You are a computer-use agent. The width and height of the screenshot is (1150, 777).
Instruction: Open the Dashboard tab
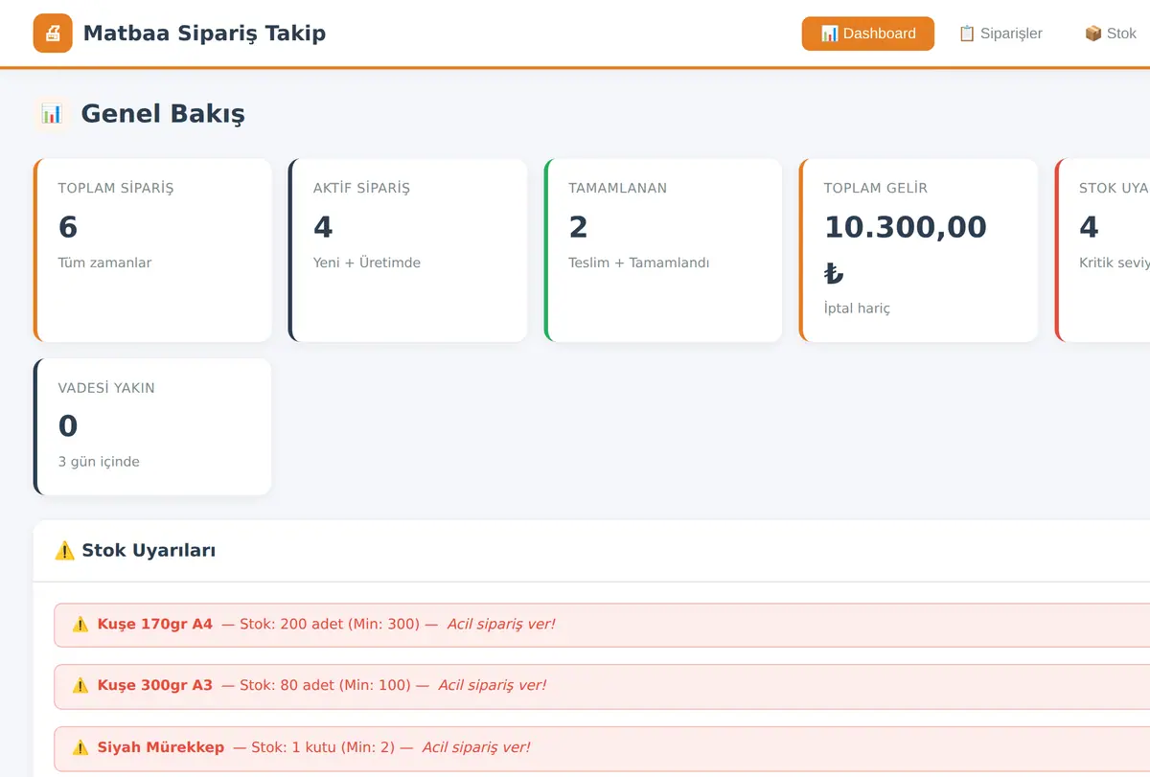(x=868, y=34)
